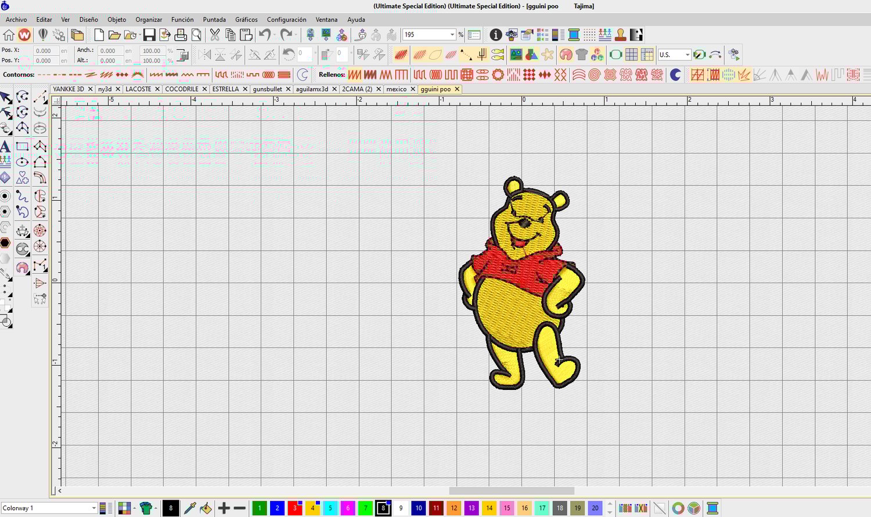The height and width of the screenshot is (517, 871).
Task: Open a design with the folder icon
Action: 114,35
